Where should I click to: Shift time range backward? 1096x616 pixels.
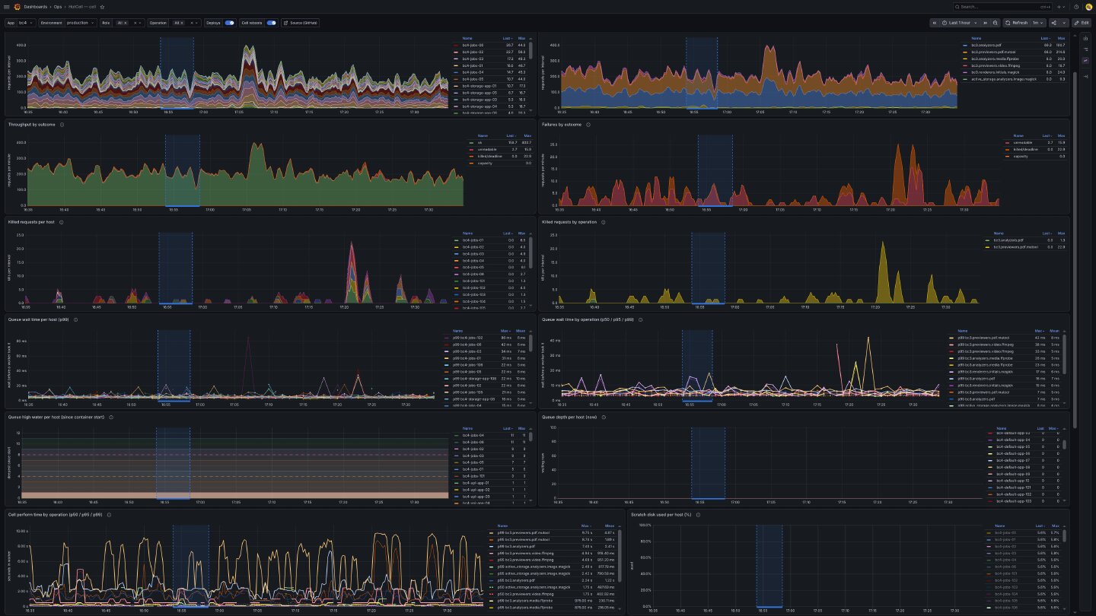coord(935,23)
